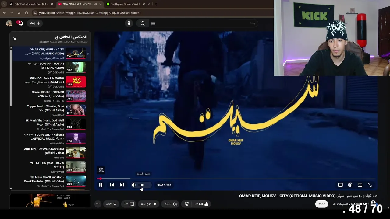Unmute the SeifHegazy Stream tab audio icon
Viewport: 390px width, 219px height.
[x=144, y=4]
